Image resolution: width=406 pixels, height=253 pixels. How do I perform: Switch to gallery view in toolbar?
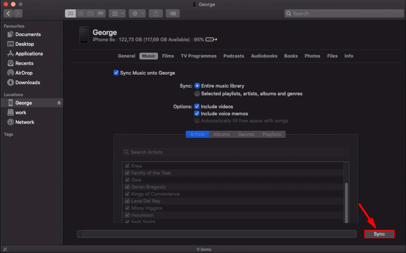click(x=101, y=14)
